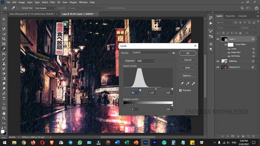
Task: Select the Eyedropper tool in toolbar
Action: point(4,49)
